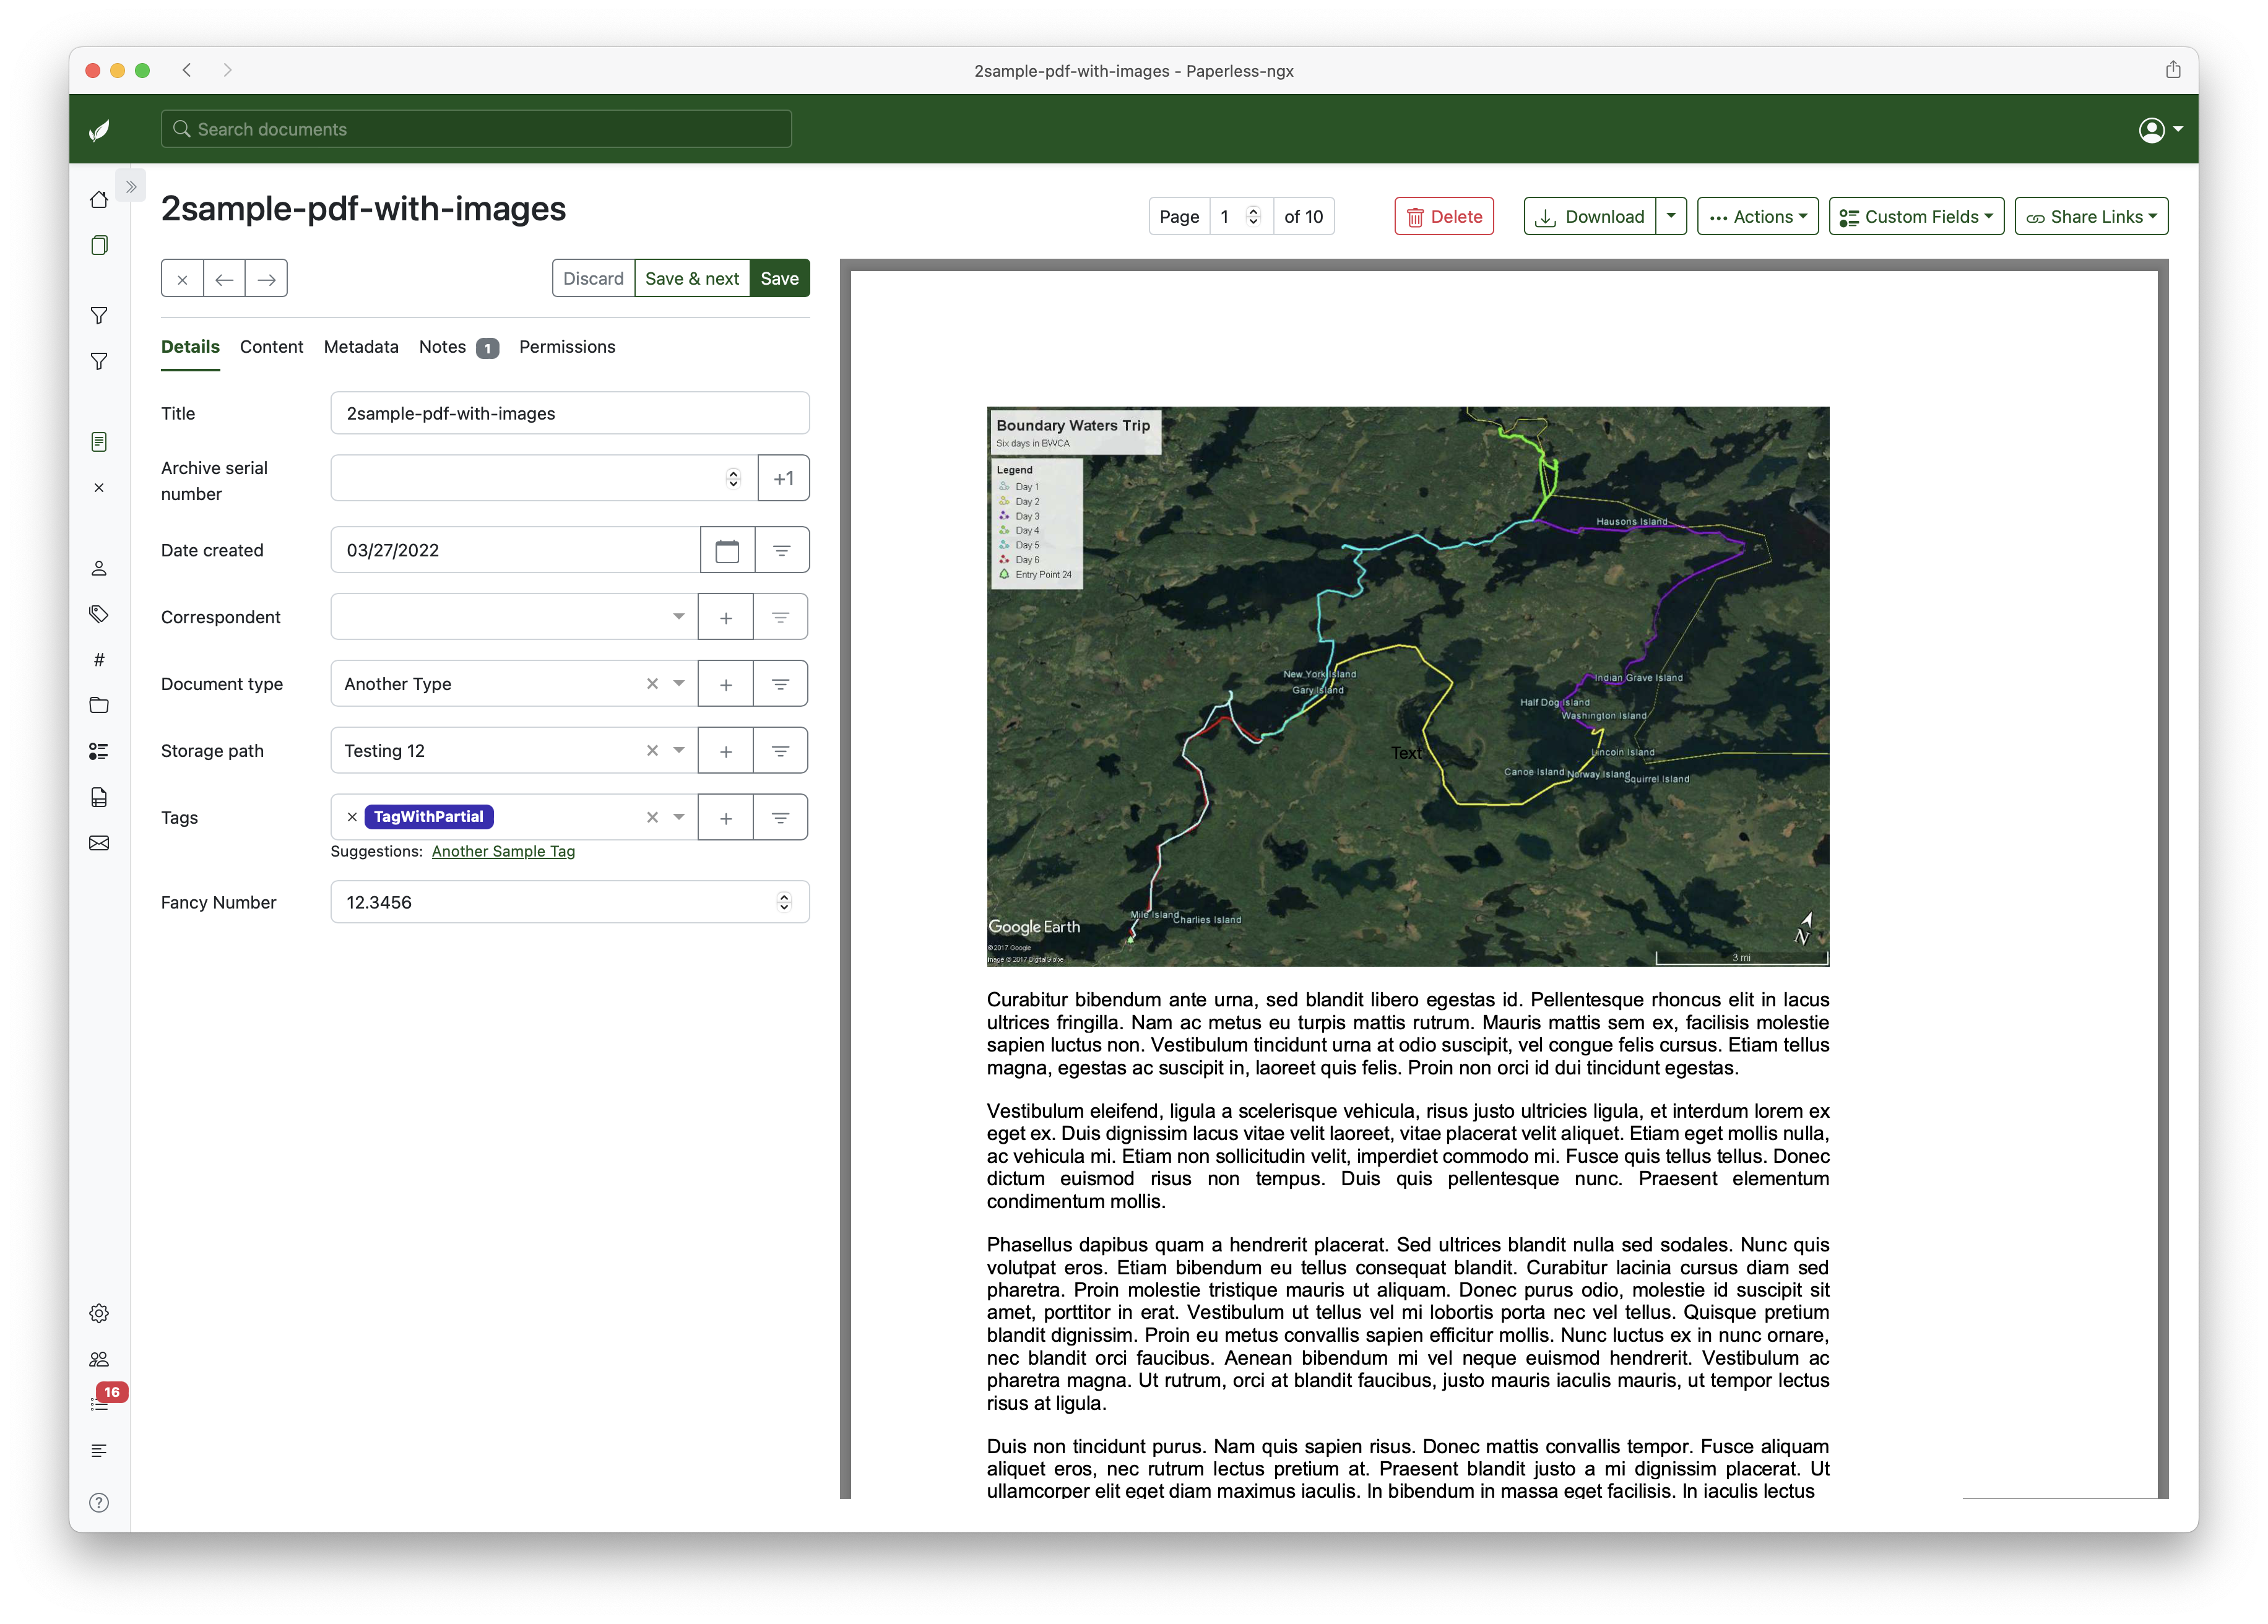Open the Mail icon in sidebar
Viewport: 2268px width, 1624px height.
click(x=99, y=843)
